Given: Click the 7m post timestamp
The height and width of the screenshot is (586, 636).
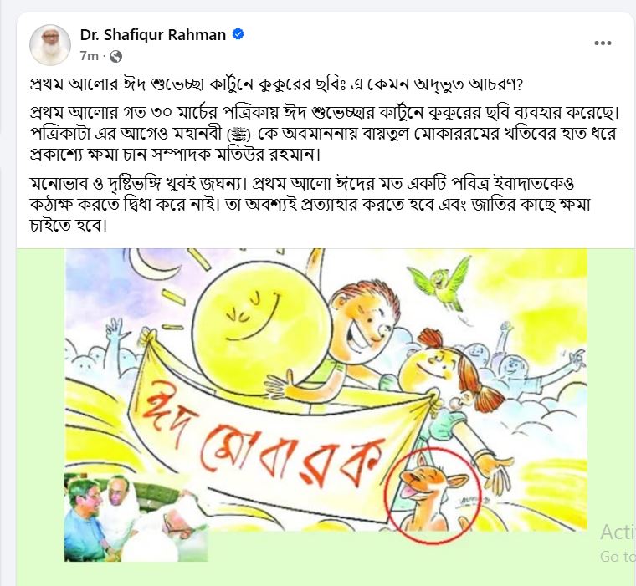Looking at the screenshot, I should [x=89, y=56].
